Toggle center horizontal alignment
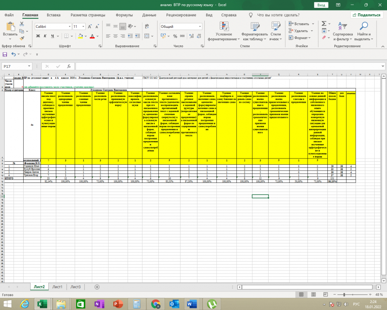Screen dimensions: 387x310 [115, 36]
